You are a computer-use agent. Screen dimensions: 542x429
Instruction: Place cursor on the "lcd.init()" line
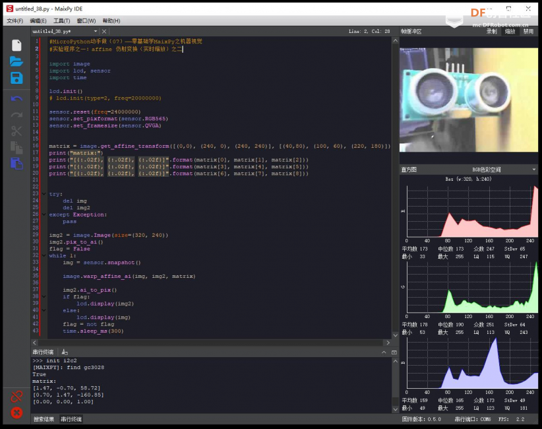click(x=66, y=91)
